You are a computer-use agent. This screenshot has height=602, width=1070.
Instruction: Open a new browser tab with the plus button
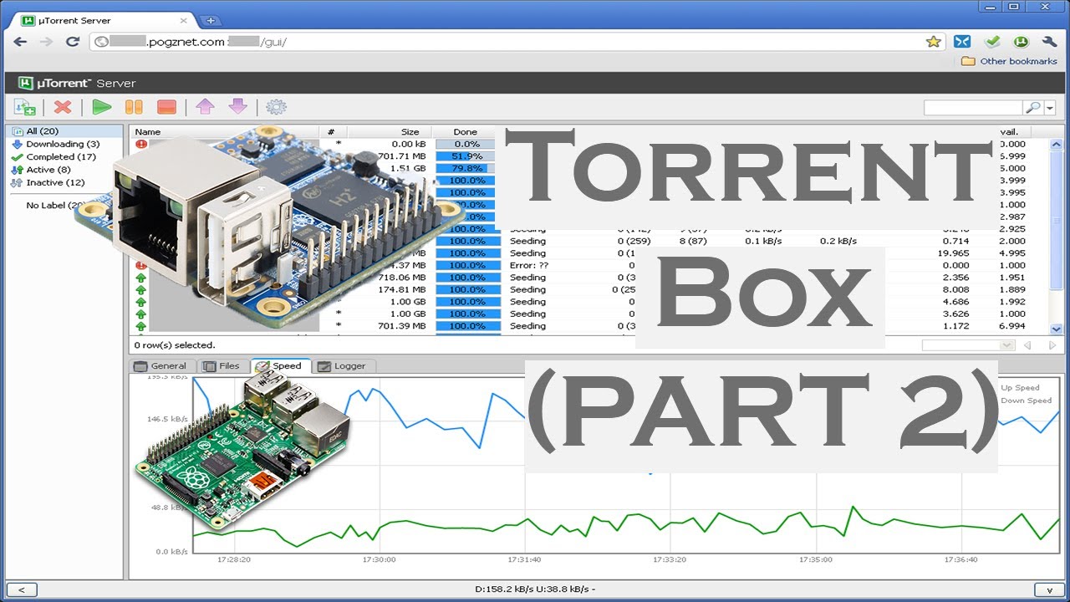pos(211,20)
